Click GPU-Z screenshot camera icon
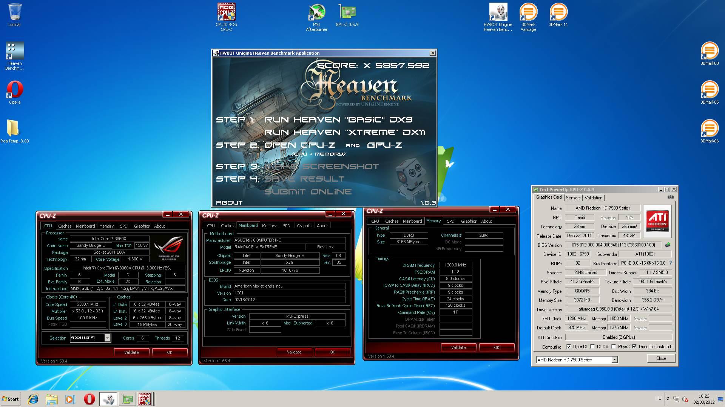Viewport: 725px width, 407px height. tap(670, 197)
